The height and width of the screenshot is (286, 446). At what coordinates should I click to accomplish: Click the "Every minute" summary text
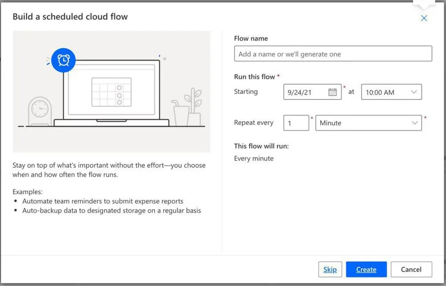254,158
